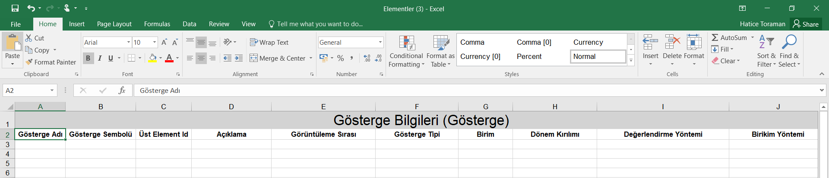Click the AutoSum button
829x178 pixels.
coord(729,38)
